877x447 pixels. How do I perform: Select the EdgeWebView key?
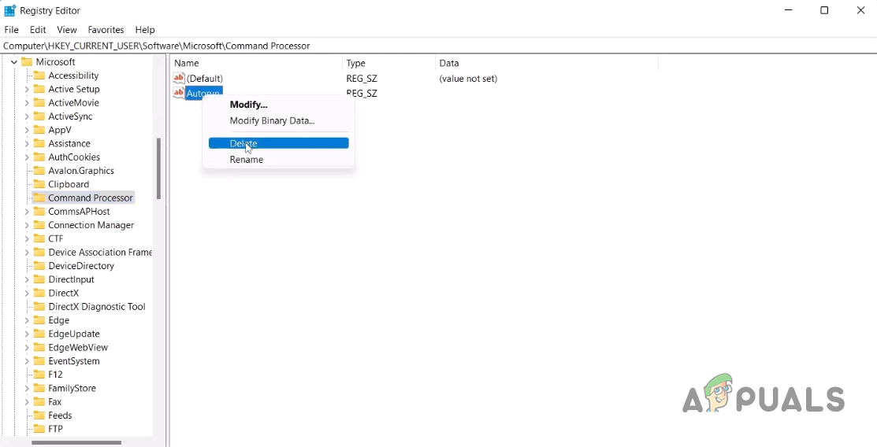tap(78, 348)
